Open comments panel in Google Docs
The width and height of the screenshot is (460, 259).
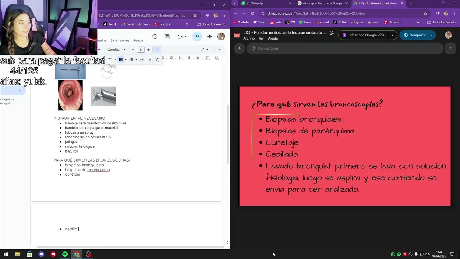(167, 37)
